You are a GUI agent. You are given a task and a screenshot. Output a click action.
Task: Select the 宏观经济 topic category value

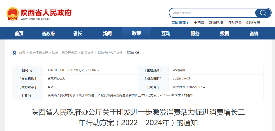tap(179, 70)
